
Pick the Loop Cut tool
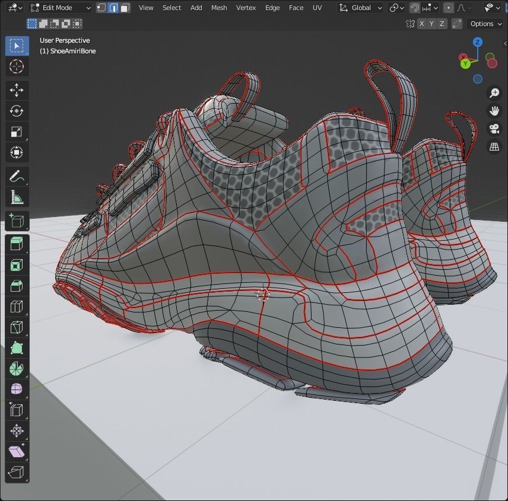17,306
